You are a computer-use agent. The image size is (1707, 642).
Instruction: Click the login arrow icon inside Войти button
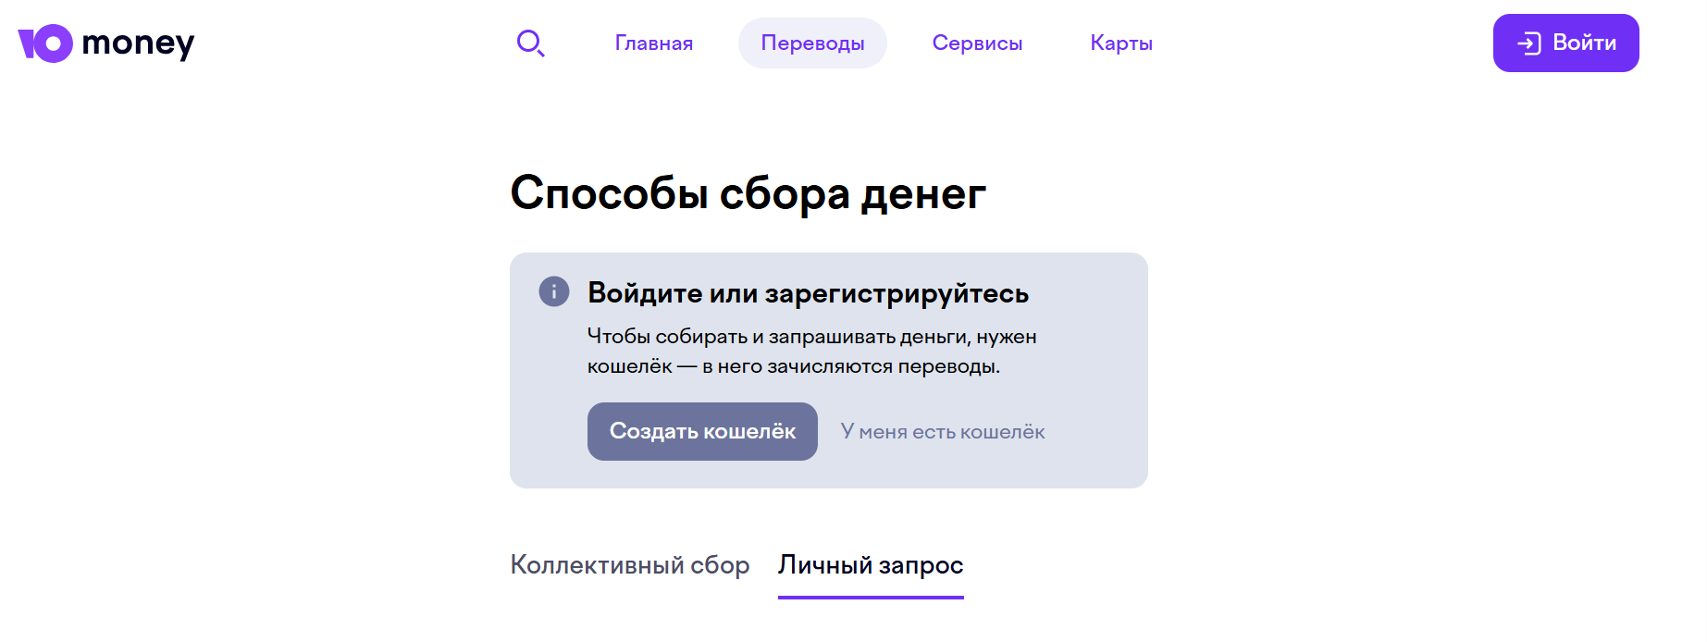(x=1530, y=42)
